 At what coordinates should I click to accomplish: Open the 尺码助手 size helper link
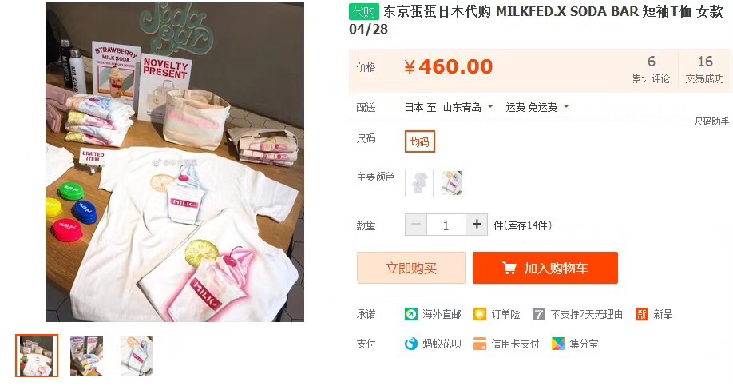point(711,121)
